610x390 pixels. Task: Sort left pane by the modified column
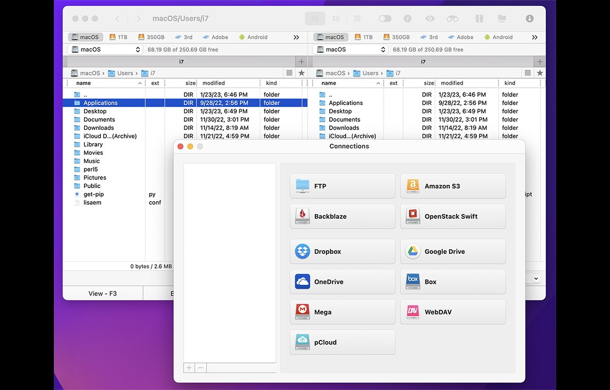coord(228,83)
